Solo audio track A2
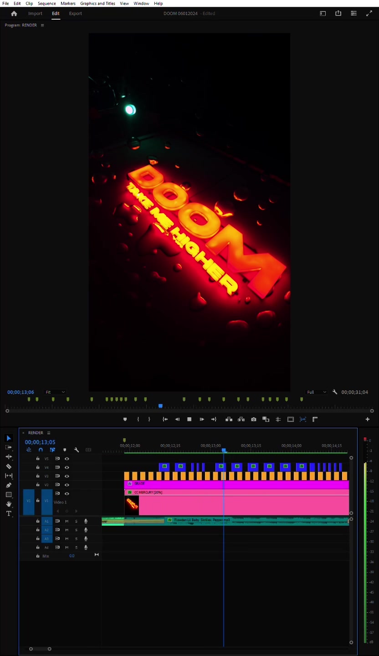379x656 pixels. click(76, 530)
